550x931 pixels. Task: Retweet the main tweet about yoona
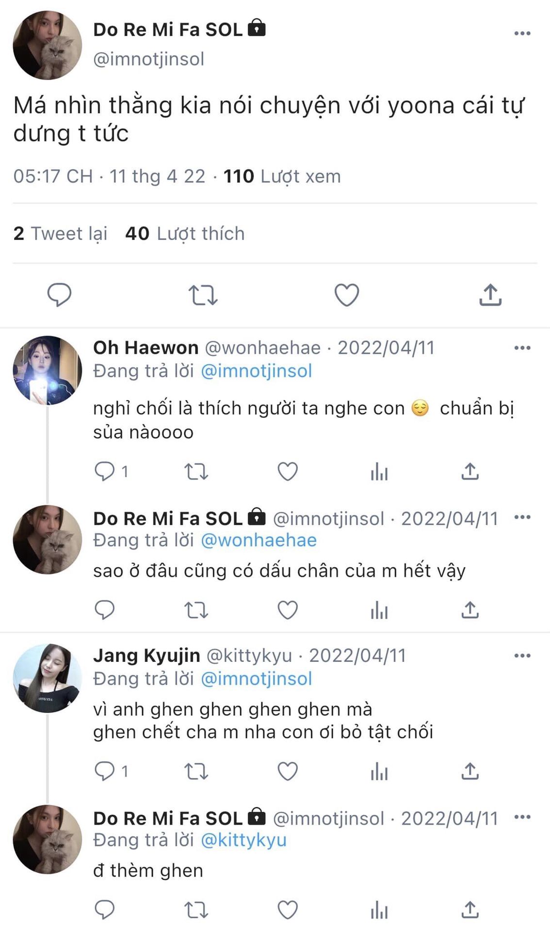coord(203,294)
